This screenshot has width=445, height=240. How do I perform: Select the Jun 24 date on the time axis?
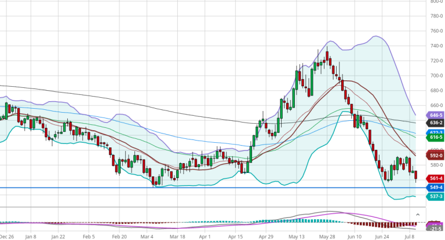383,237
